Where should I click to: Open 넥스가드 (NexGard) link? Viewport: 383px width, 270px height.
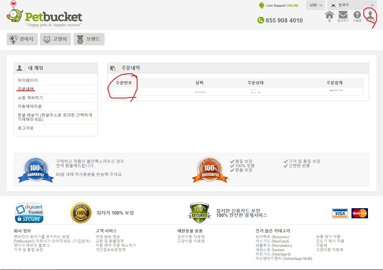[x=272, y=241]
